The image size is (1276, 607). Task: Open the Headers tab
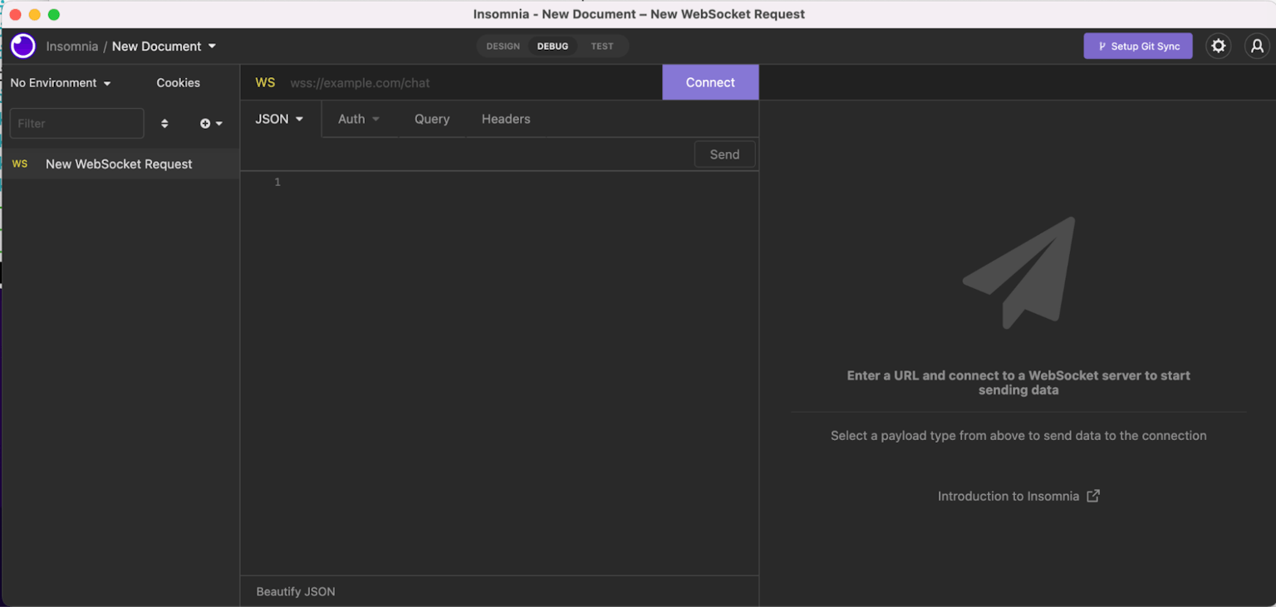pos(505,119)
